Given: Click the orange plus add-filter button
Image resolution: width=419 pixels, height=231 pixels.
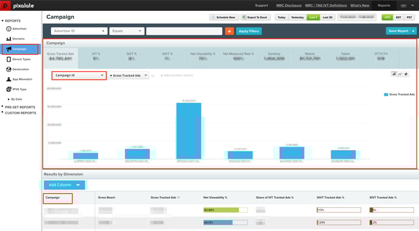Looking at the screenshot, I should (229, 31).
